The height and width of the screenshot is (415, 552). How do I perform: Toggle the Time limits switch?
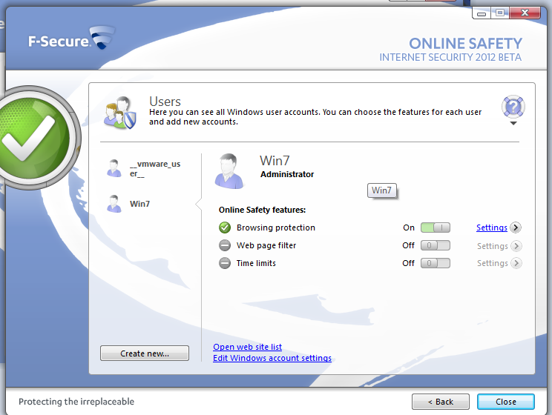436,263
